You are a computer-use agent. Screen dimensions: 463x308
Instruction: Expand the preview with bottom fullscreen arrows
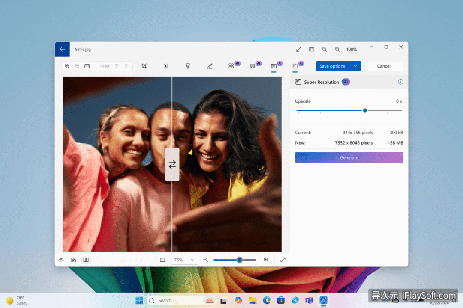[x=283, y=260]
